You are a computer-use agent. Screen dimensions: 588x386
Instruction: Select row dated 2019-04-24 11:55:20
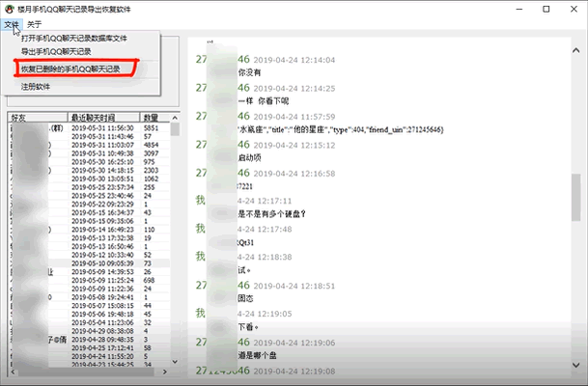(89, 356)
